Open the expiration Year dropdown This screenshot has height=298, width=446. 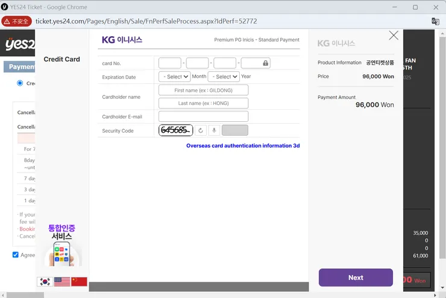click(x=224, y=77)
